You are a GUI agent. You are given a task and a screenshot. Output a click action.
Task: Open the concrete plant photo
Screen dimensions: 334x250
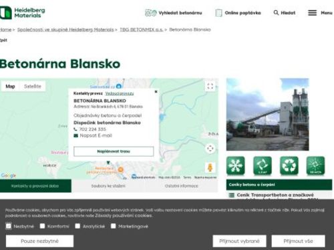268,115
